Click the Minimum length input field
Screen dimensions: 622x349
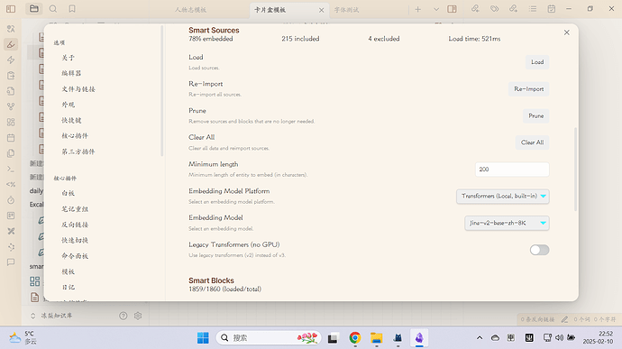(x=512, y=170)
